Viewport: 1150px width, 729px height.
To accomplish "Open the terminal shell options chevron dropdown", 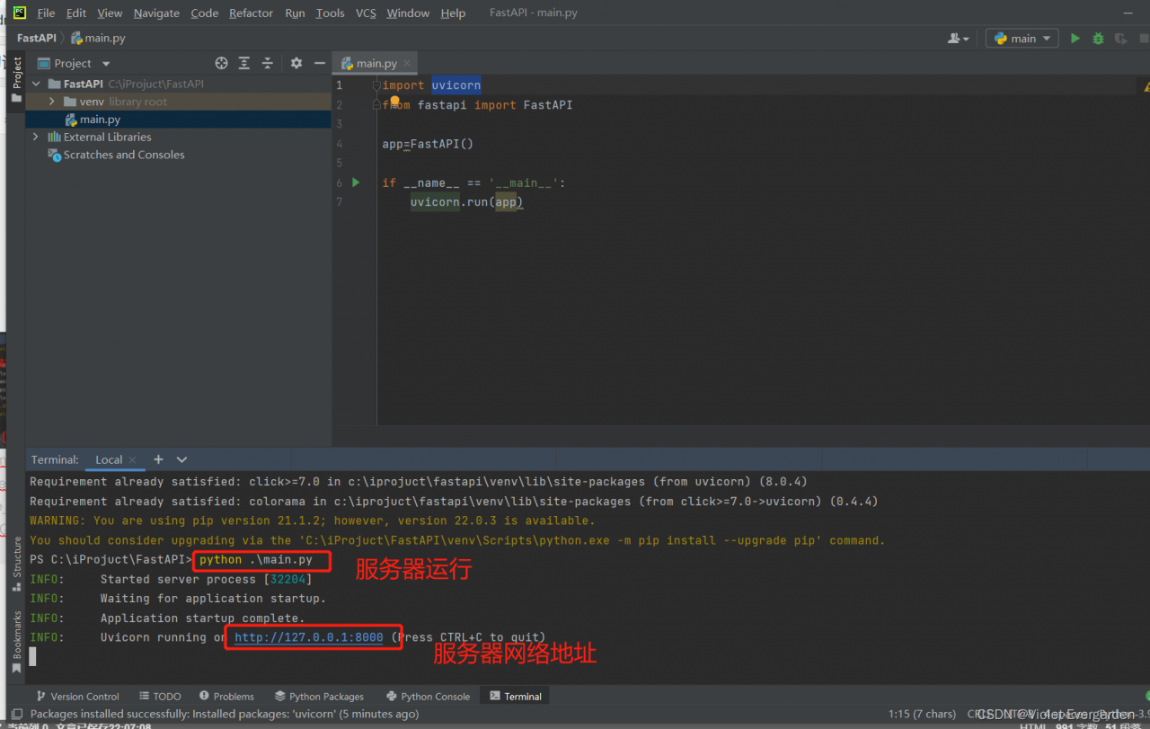I will 181,459.
